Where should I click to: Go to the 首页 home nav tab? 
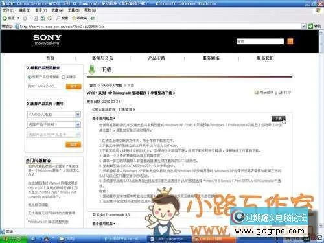[x=50, y=58]
